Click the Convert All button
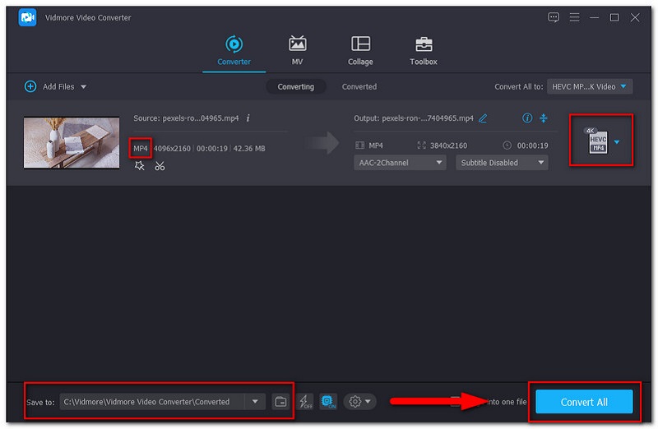The width and height of the screenshot is (658, 429). [584, 401]
